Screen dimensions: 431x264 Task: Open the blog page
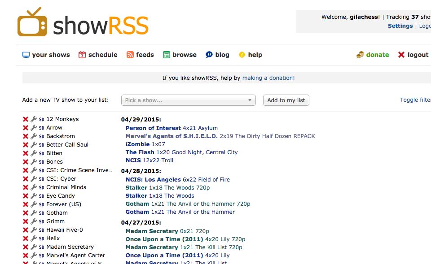click(x=217, y=55)
